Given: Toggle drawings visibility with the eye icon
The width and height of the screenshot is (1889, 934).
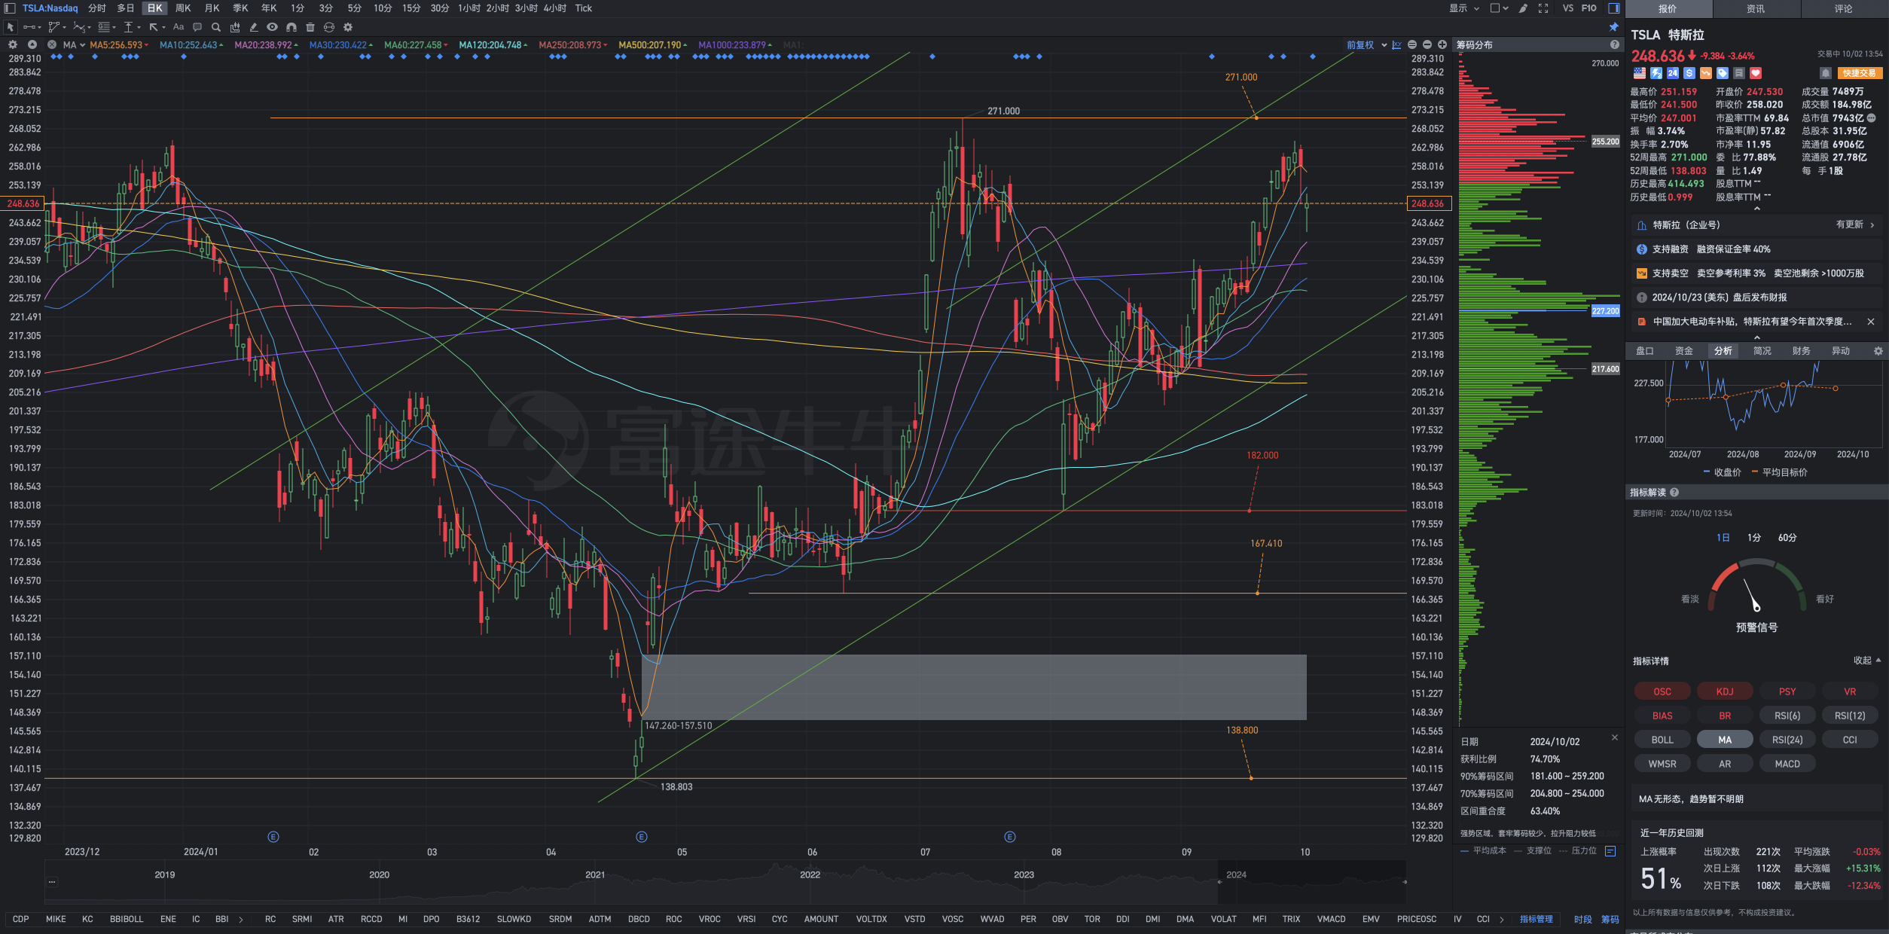Looking at the screenshot, I should click(x=272, y=27).
